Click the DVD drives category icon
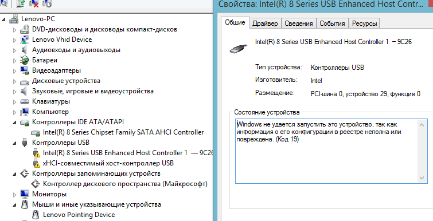433x221 pixels. [x=25, y=29]
